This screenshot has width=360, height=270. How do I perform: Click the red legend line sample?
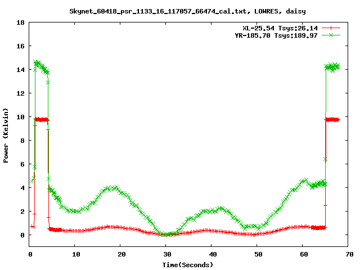[x=331, y=28]
